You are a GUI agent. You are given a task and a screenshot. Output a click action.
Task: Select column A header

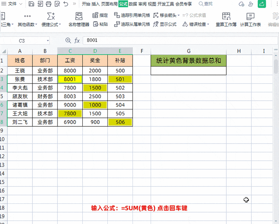pos(20,51)
